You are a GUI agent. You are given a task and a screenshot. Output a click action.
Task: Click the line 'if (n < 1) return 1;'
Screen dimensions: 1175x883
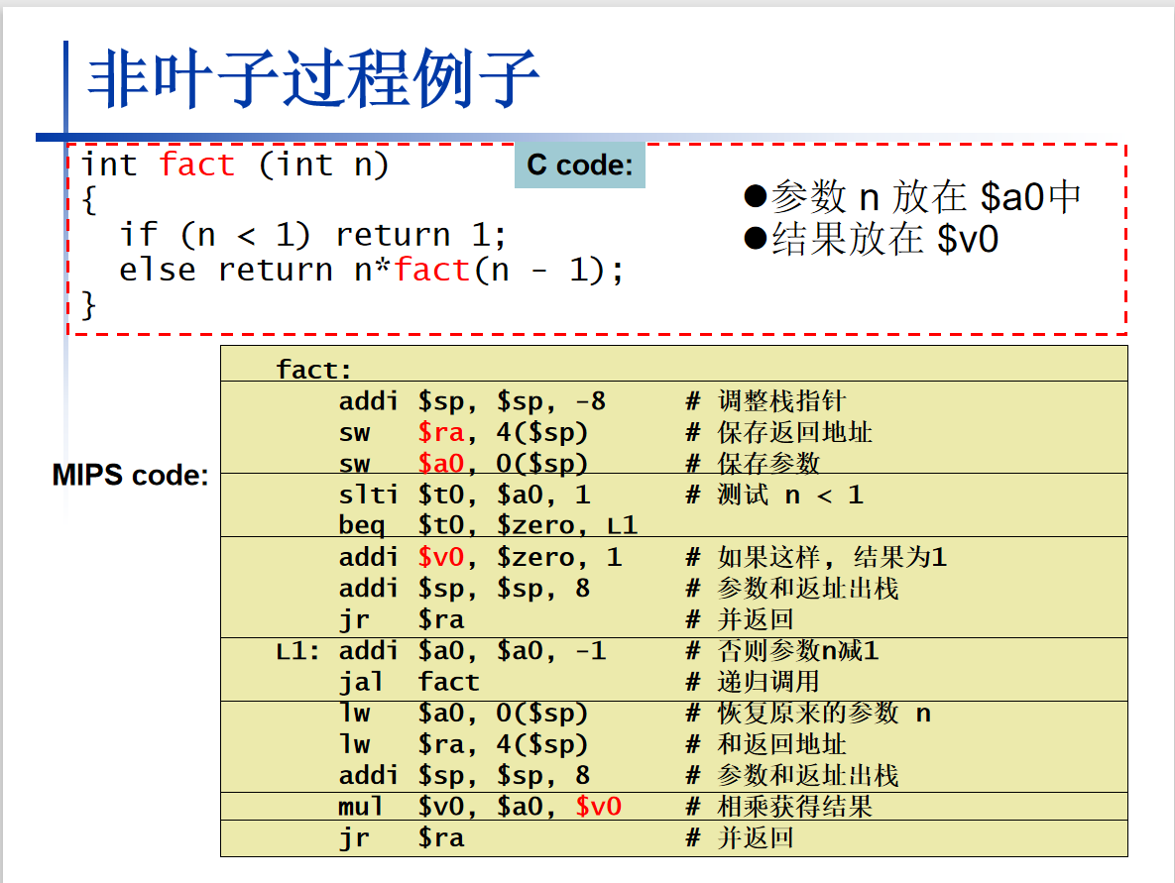click(x=313, y=235)
